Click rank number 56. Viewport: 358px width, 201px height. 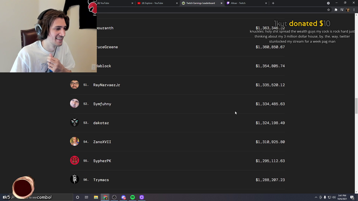click(86, 180)
